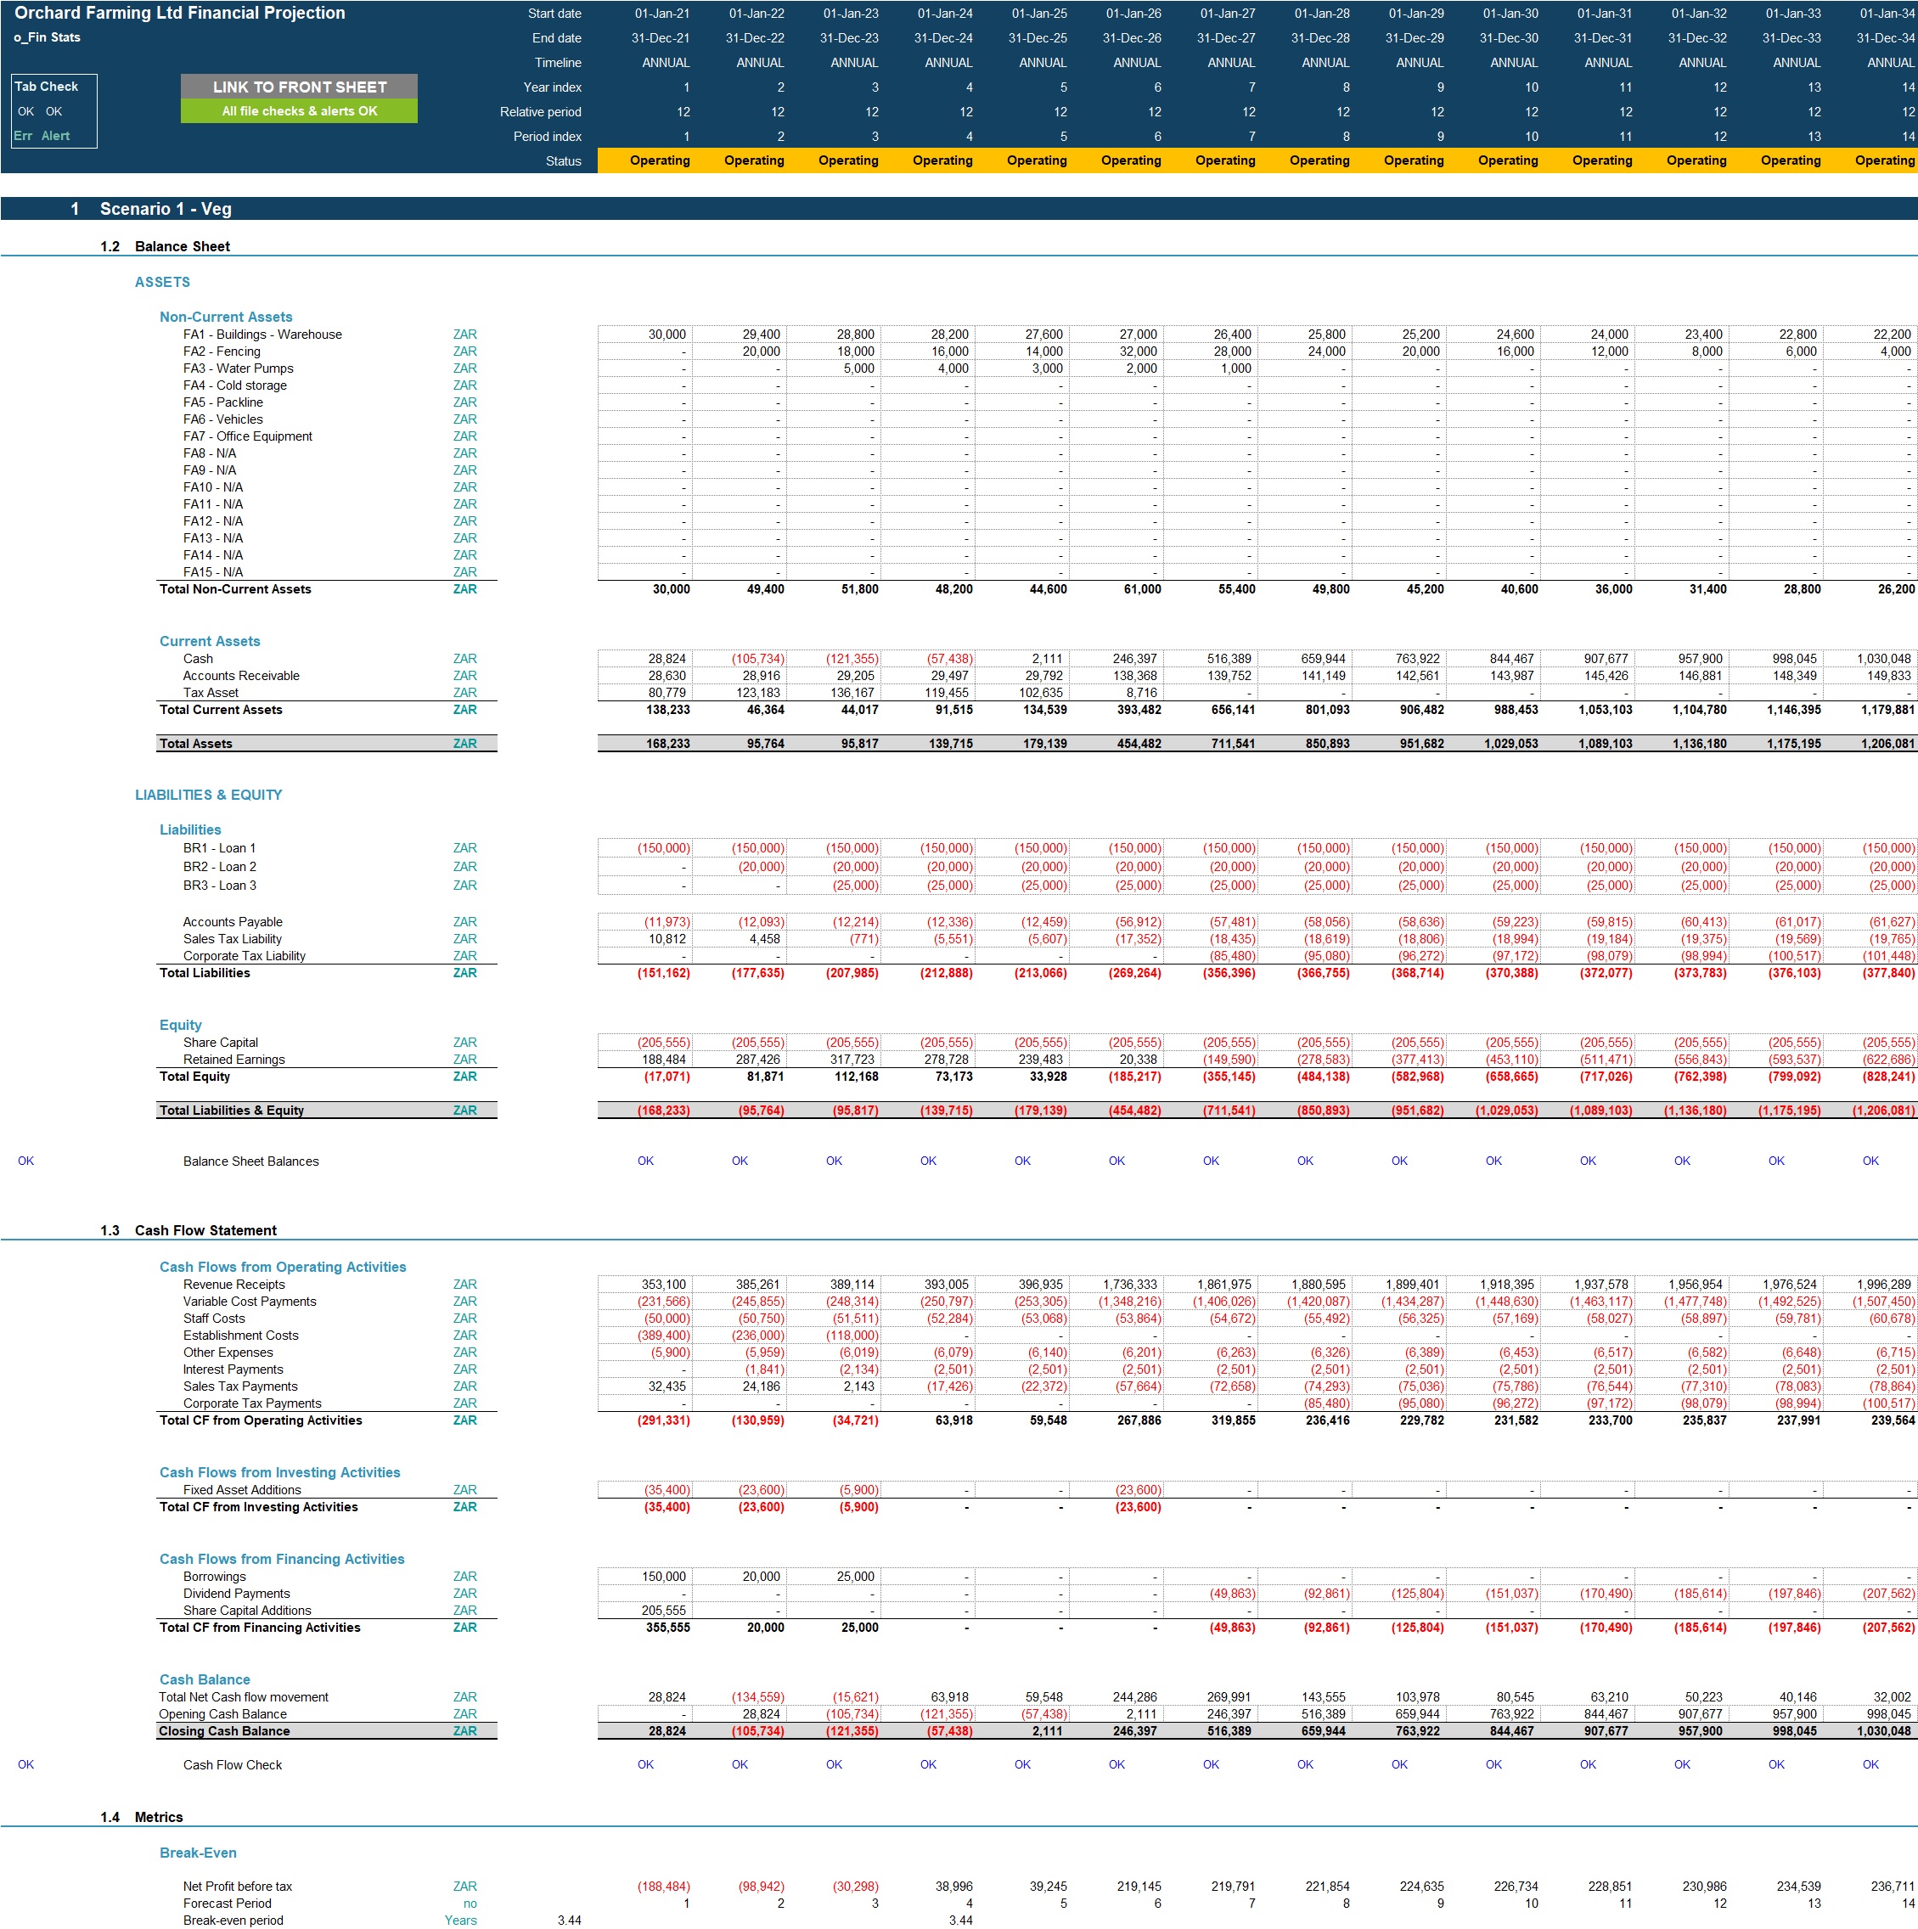The image size is (1918, 1929).
Task: Click the Break-Even subheading
Action: point(198,1853)
